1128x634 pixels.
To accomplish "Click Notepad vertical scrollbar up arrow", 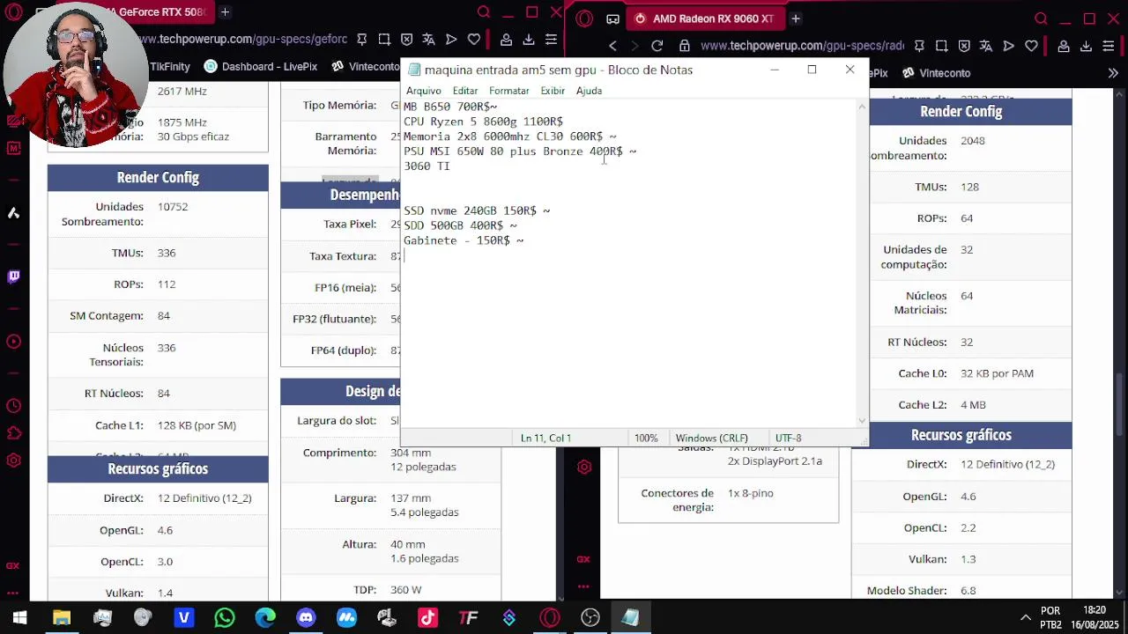I will [862, 107].
